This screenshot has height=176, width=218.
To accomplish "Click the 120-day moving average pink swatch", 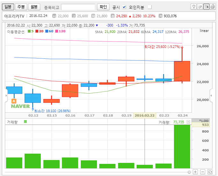I will pyautogui.click(x=56, y=31).
